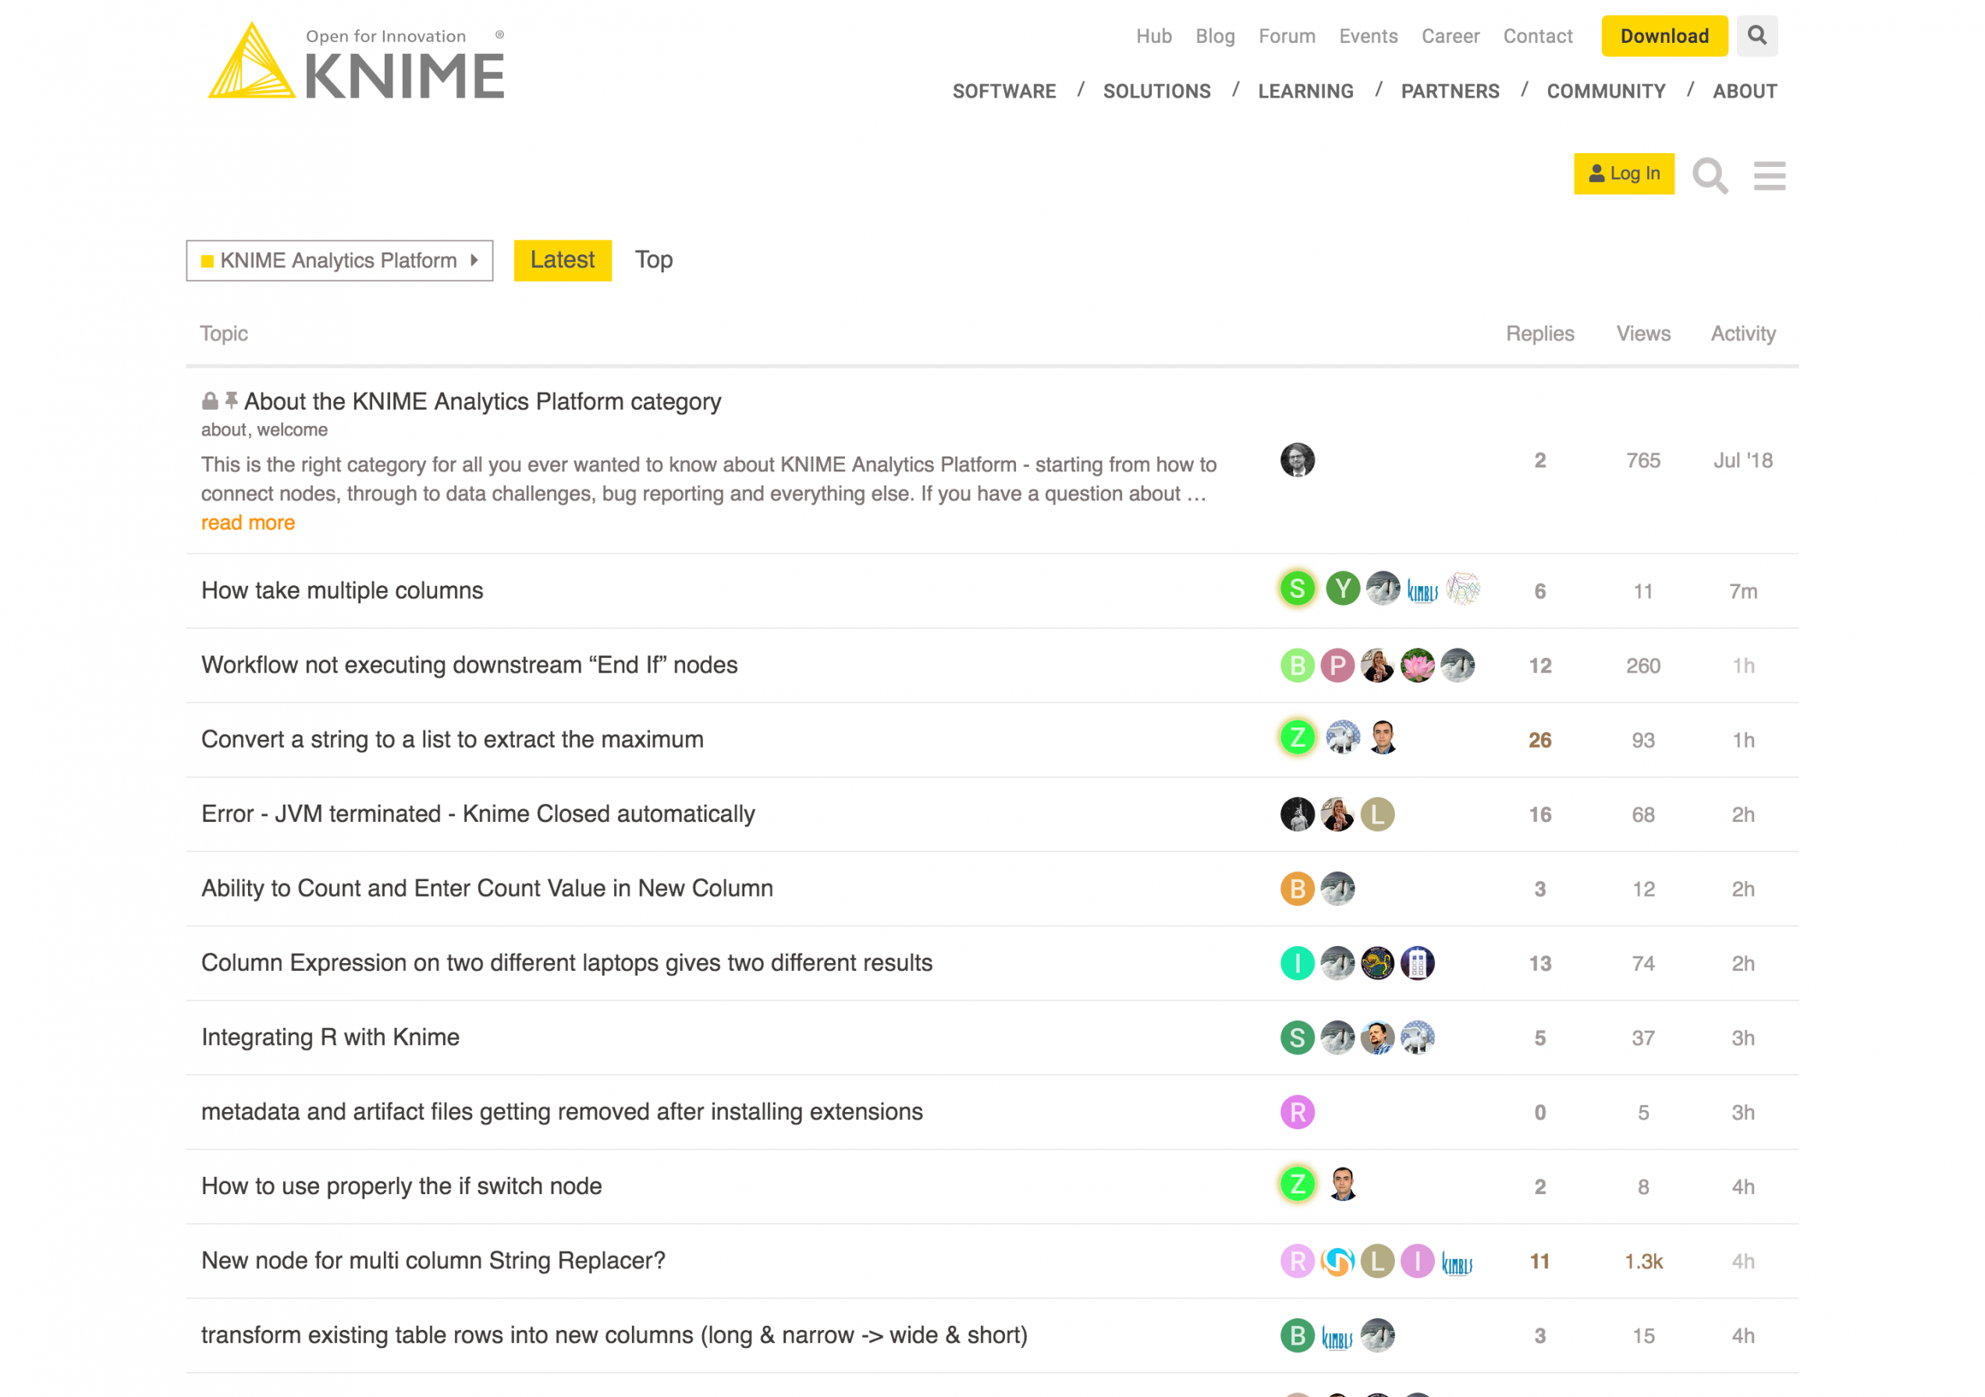Open the COMMUNITY navigation menu
Screen dimensions: 1985x1397
[1606, 91]
